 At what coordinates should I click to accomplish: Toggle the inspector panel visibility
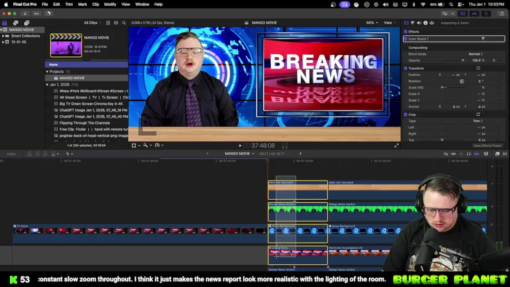coord(486,14)
